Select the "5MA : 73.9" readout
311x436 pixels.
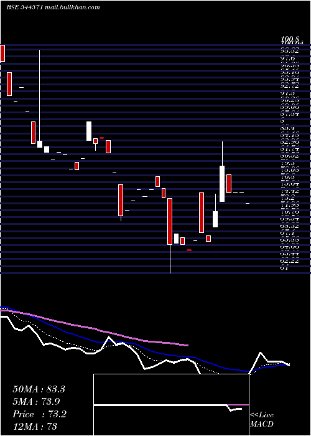pos(36,402)
